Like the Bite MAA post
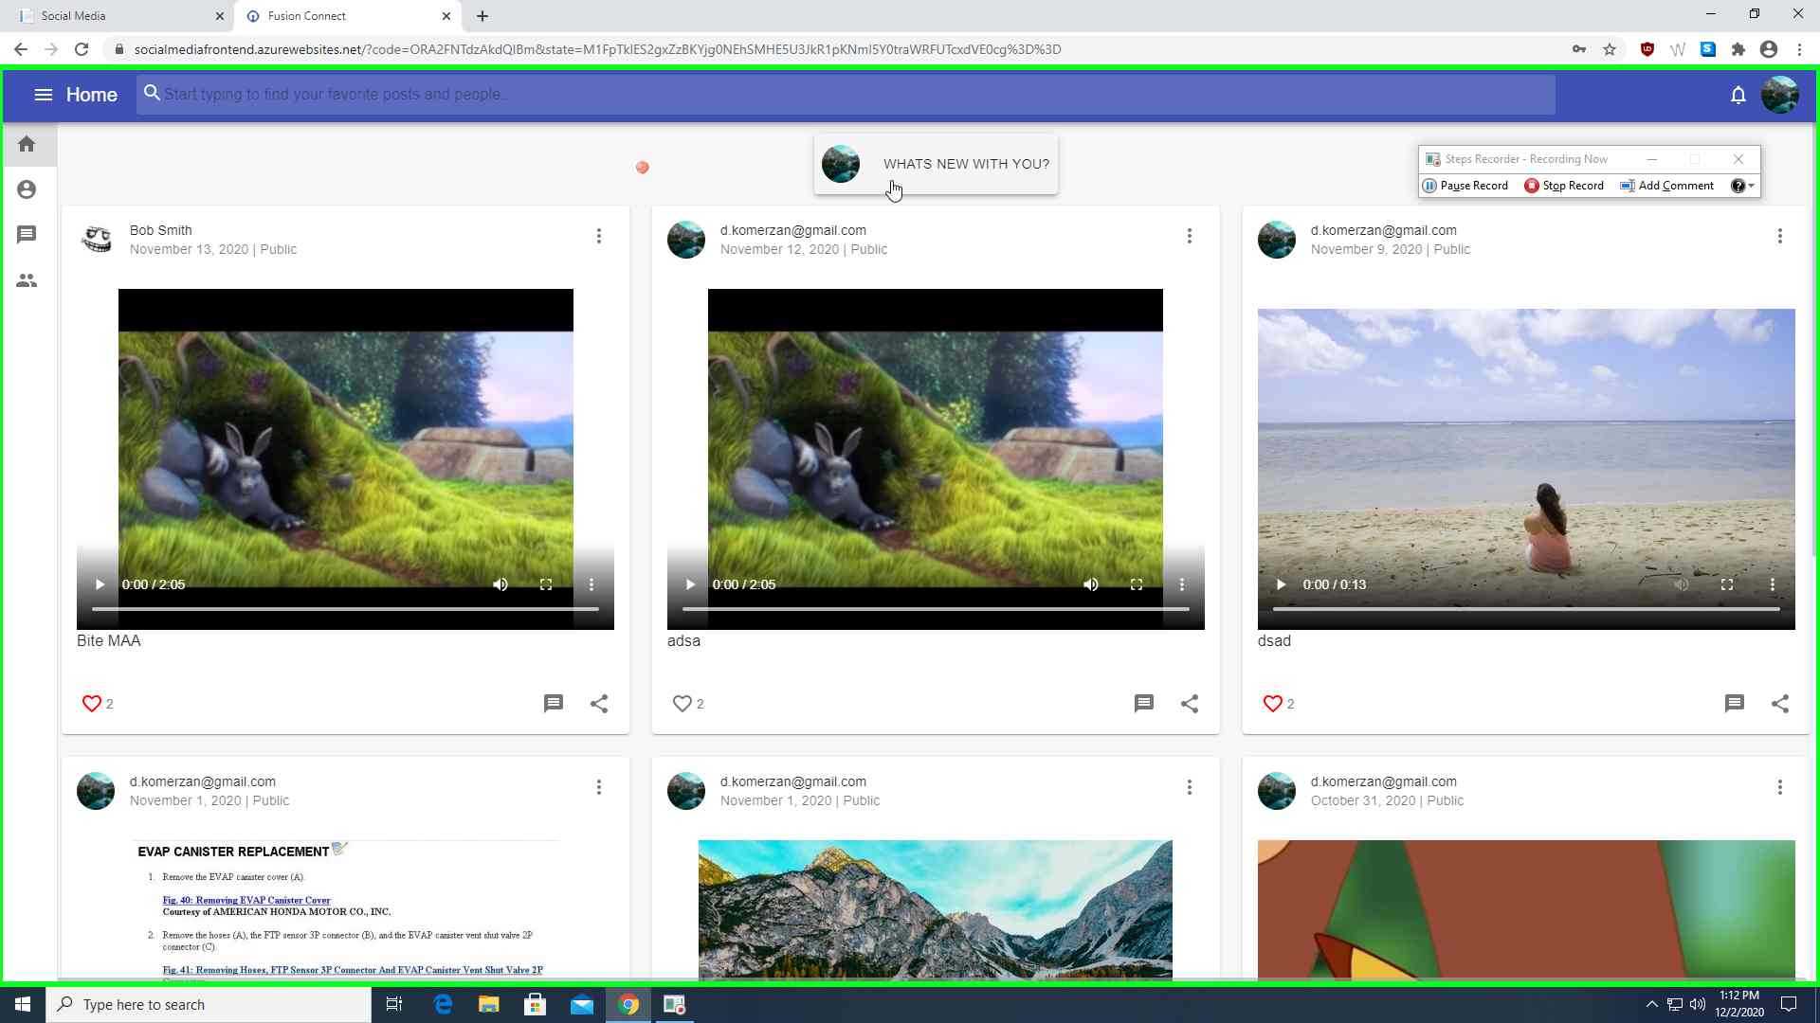The height and width of the screenshot is (1023, 1820). (x=91, y=704)
